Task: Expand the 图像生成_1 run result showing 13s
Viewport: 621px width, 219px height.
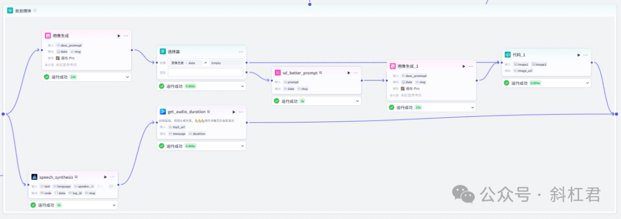Action: coord(473,107)
